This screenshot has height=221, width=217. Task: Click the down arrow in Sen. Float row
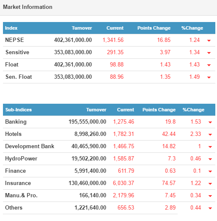[x=209, y=77]
